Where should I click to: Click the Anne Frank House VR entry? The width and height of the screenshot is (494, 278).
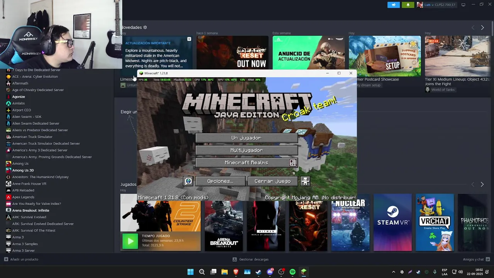[x=29, y=184]
